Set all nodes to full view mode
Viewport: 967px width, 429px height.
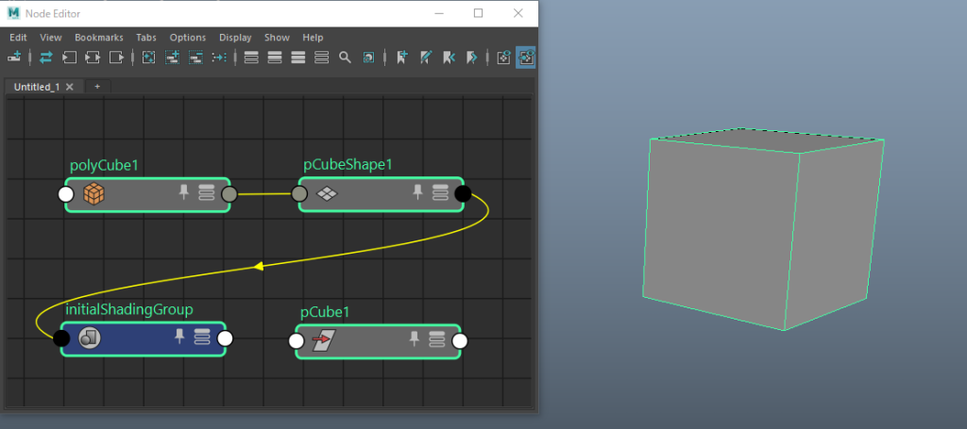point(297,58)
